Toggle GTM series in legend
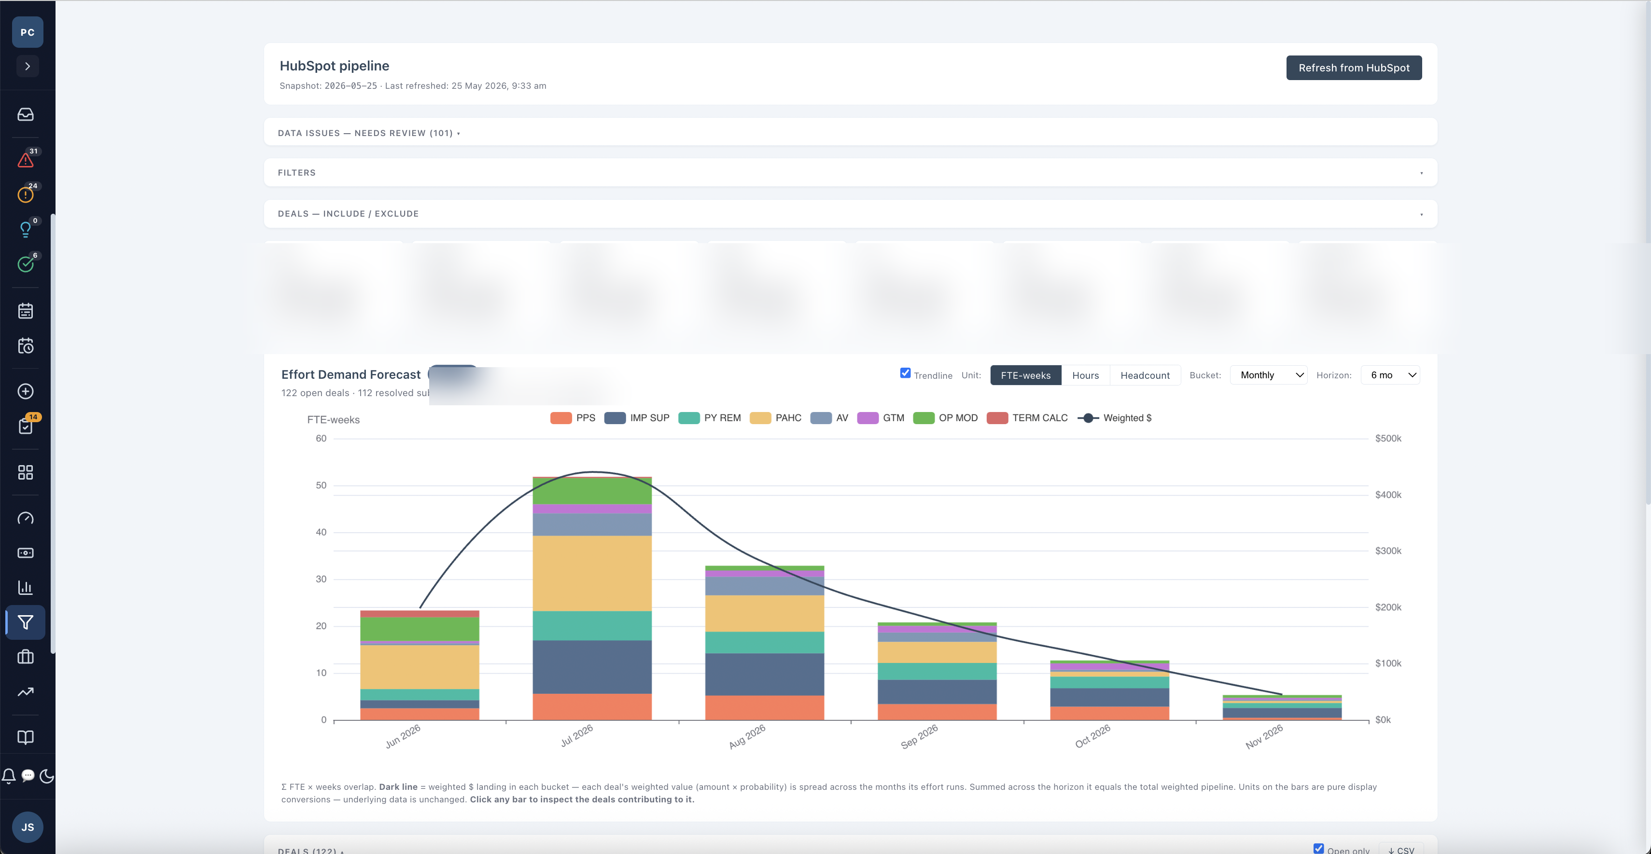1651x854 pixels. [881, 418]
